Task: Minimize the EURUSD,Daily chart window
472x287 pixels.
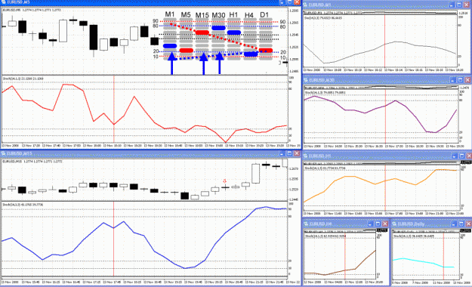Action: pos(454,224)
